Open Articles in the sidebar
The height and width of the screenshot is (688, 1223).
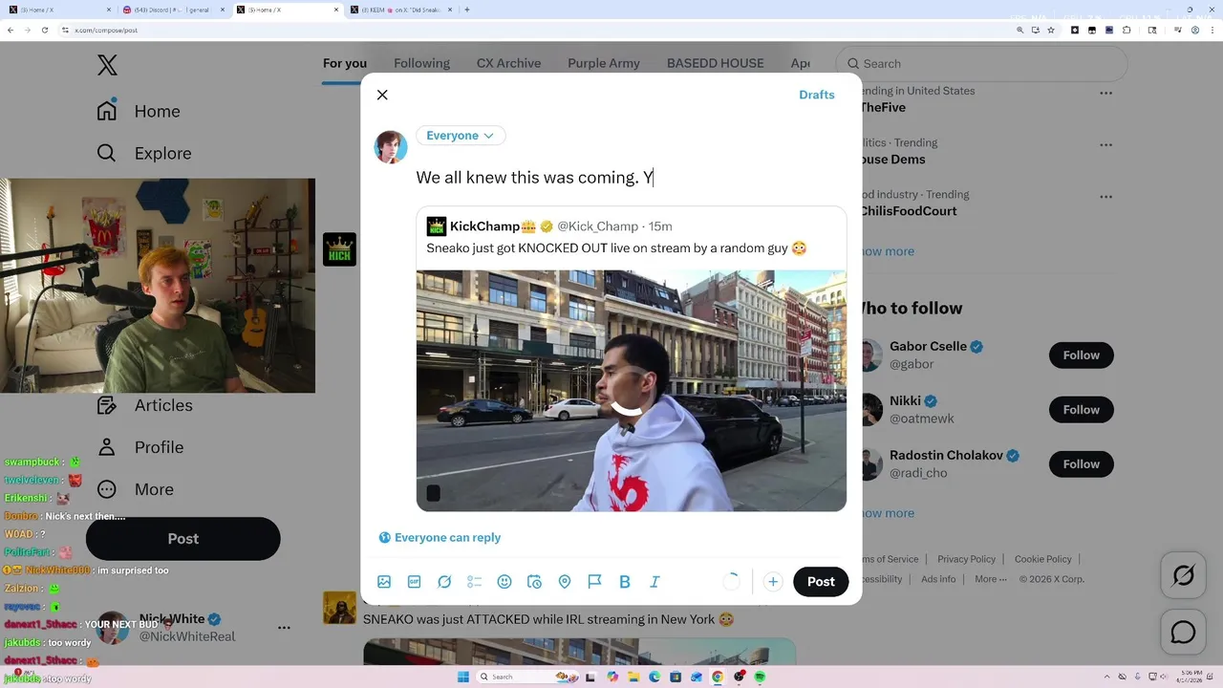pos(145,405)
